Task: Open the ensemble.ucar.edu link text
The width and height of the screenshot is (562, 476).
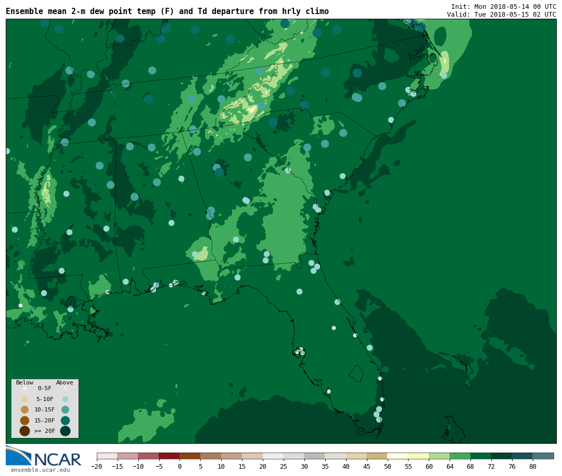Action: (41, 470)
